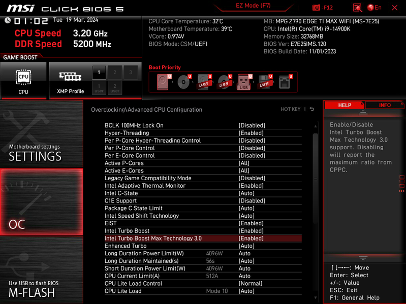The width and height of the screenshot is (406, 304).
Task: Open the M-FLASH BIOS flashing section
Action: pos(42,270)
